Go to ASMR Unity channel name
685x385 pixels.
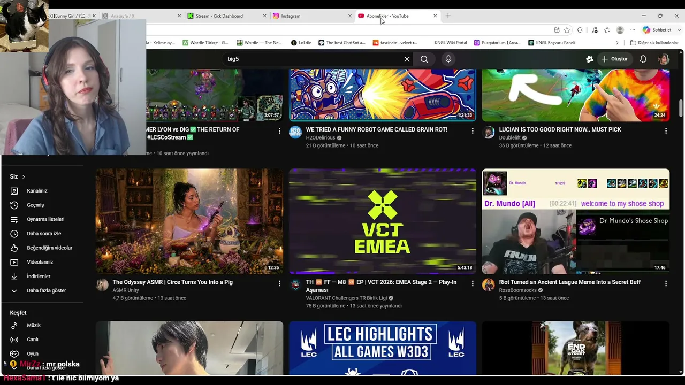(x=126, y=290)
